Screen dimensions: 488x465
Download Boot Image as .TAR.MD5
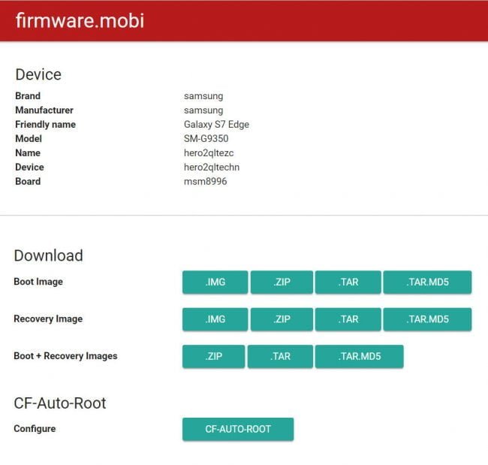[427, 282]
